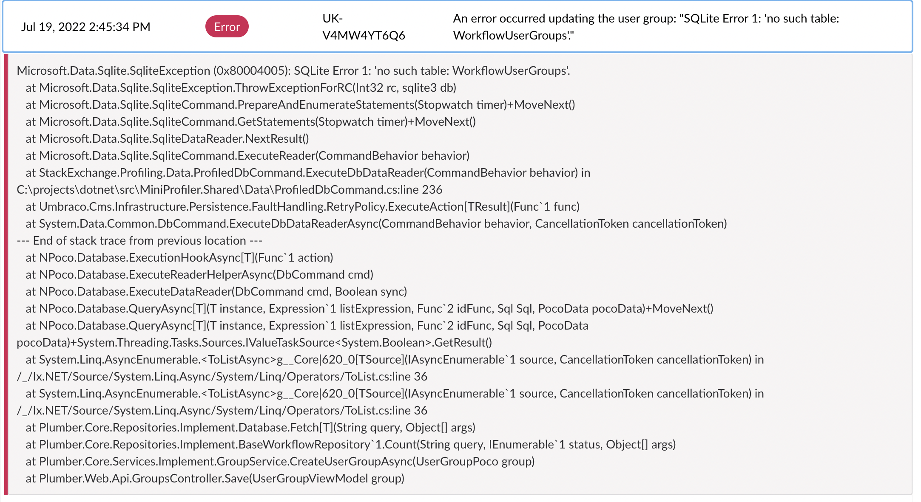Click the 'An error occurred updating the user group' message
Screen dimensions: 921x502
click(x=646, y=27)
